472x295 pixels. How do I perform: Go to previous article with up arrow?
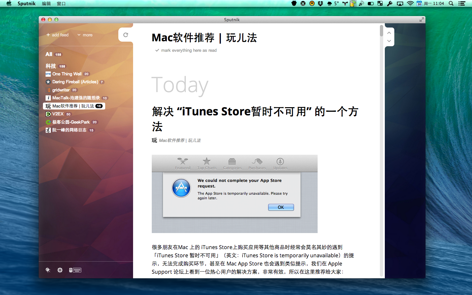tap(389, 33)
